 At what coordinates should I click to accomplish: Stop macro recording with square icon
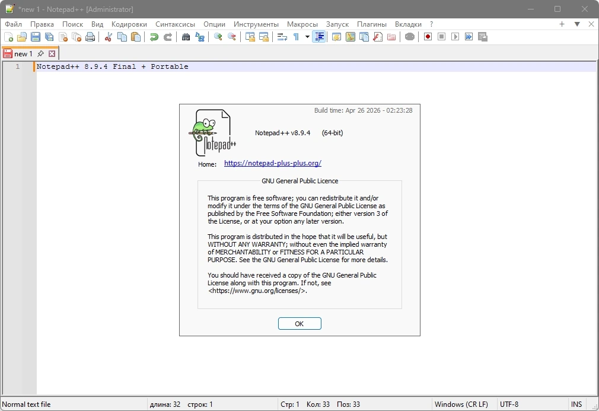[442, 37]
